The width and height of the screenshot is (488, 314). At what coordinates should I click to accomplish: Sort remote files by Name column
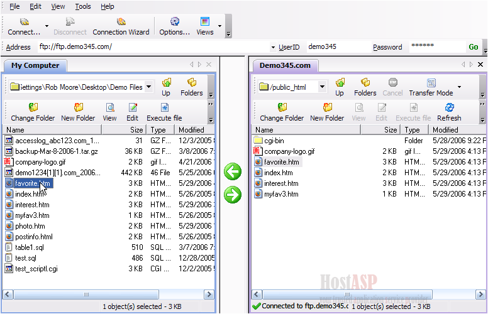point(306,129)
